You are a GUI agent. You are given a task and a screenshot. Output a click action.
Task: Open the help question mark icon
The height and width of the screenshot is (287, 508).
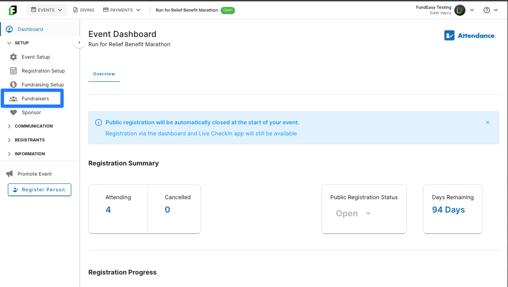pyautogui.click(x=486, y=10)
